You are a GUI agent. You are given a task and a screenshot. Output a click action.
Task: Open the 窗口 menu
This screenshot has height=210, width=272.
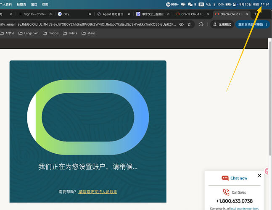pyautogui.click(x=34, y=4)
